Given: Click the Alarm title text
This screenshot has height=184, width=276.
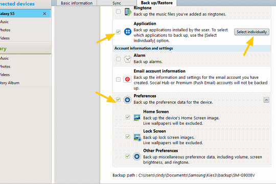Looking at the screenshot, I should (x=140, y=55).
